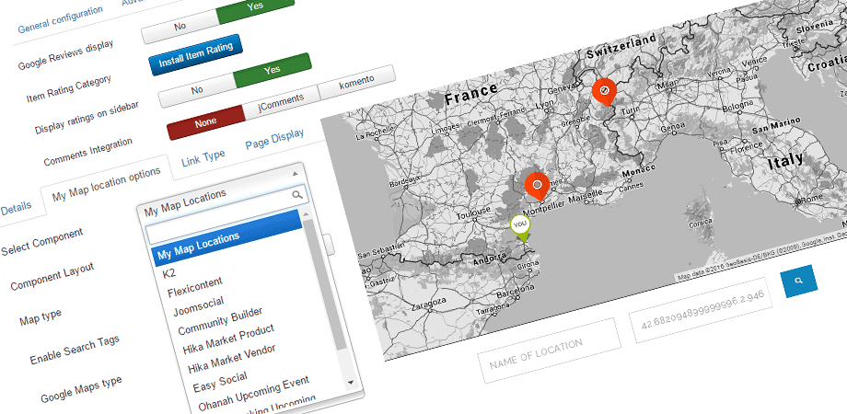This screenshot has width=847, height=414.
Task: Click the red map marker near Geneva
Action: (x=605, y=92)
